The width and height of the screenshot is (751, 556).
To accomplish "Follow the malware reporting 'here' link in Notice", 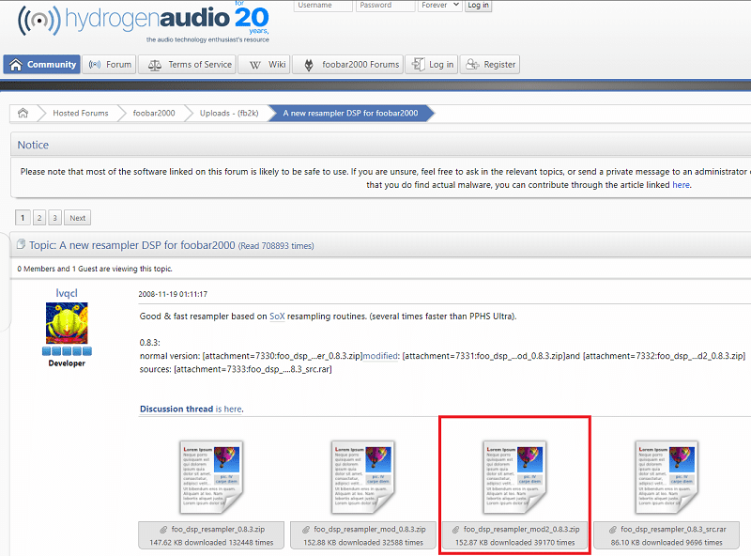I will (681, 184).
